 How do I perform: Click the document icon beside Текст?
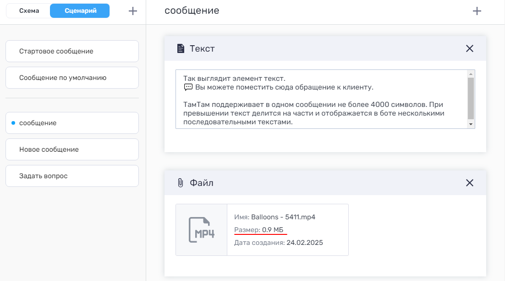pyautogui.click(x=181, y=48)
